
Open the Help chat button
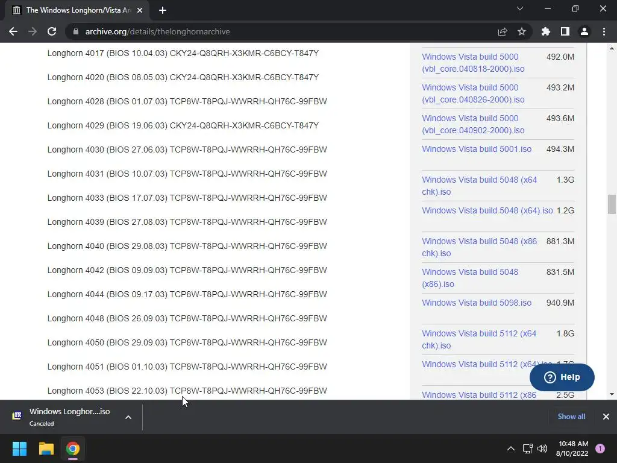[562, 377]
